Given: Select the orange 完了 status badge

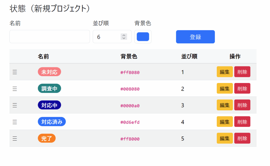Looking at the screenshot, I should (x=47, y=138).
